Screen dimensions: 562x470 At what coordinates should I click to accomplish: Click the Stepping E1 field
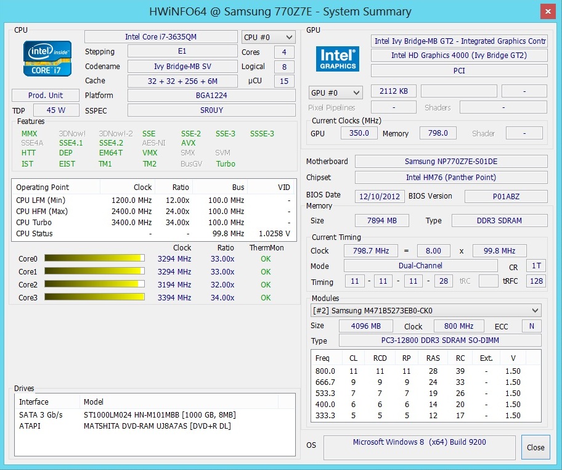click(x=182, y=51)
